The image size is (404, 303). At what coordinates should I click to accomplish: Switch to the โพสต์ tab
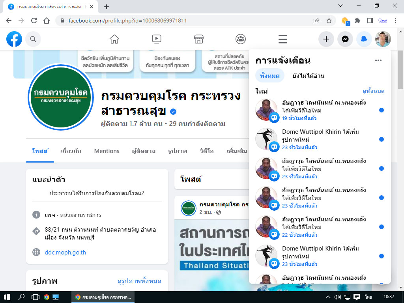tap(40, 151)
